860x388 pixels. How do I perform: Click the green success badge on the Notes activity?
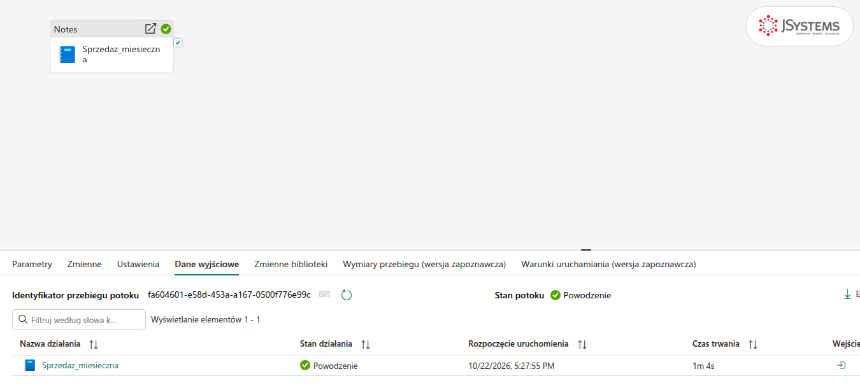pyautogui.click(x=166, y=29)
